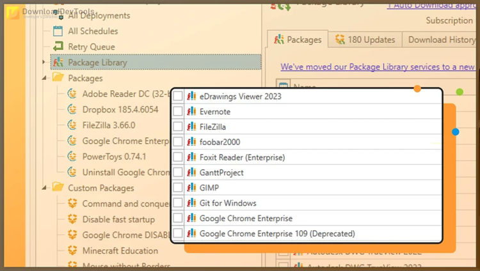This screenshot has height=271, width=480.
Task: Check the Evernote checkbox
Action: 178,111
